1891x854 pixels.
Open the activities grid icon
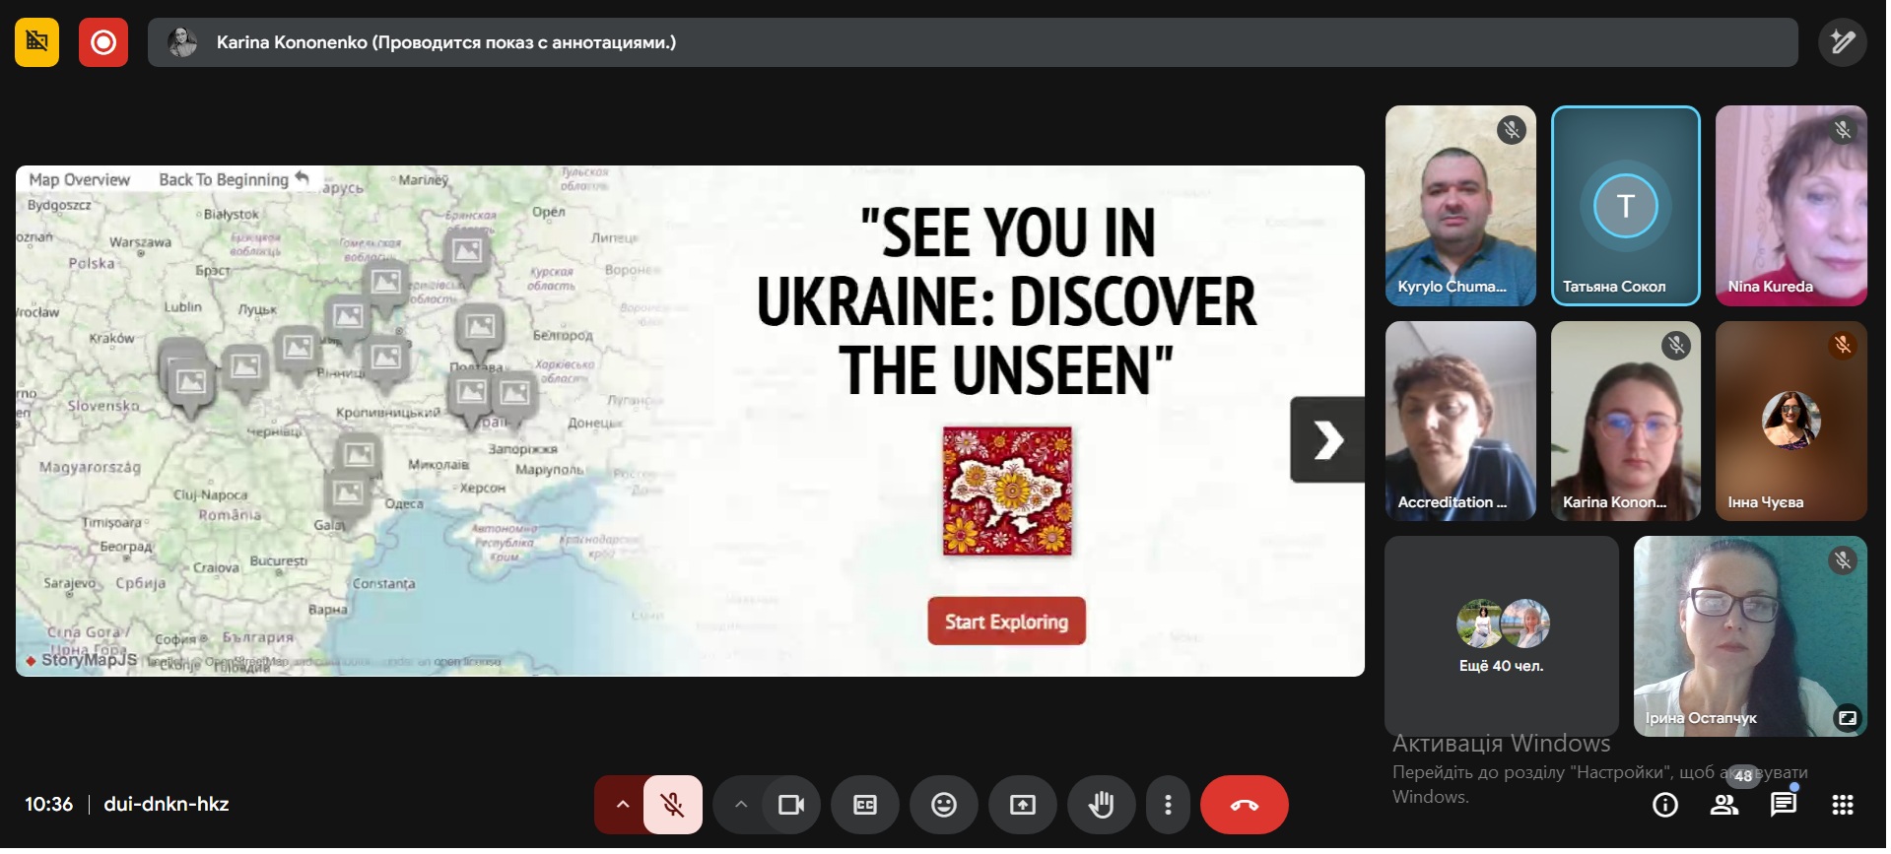(1842, 806)
